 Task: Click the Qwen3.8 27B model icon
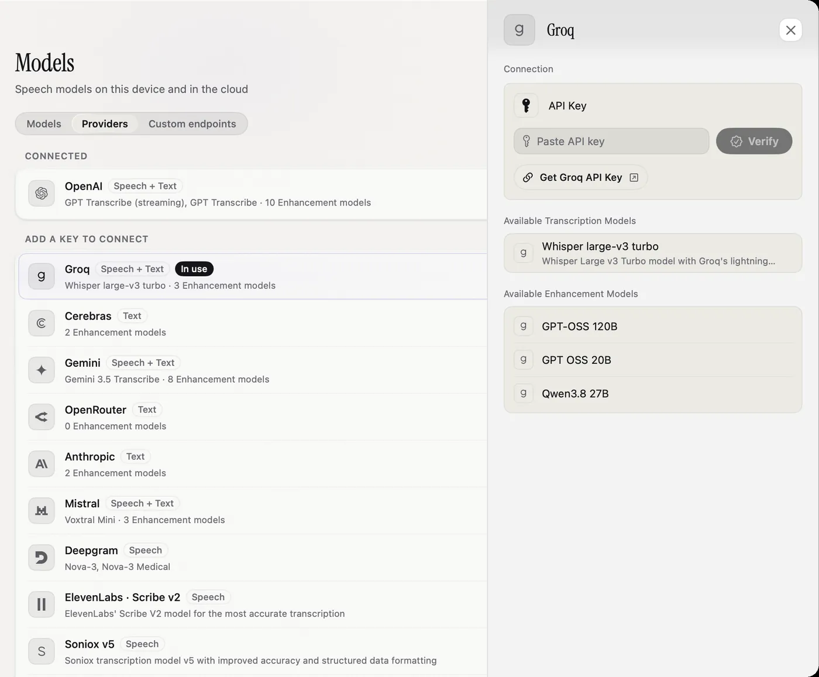[523, 393]
